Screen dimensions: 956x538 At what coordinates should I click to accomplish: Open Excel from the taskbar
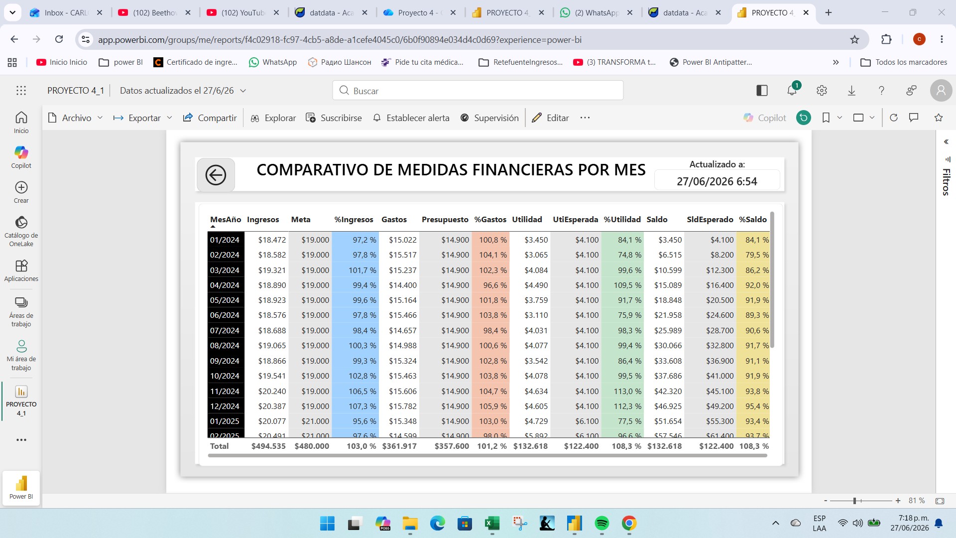(491, 523)
